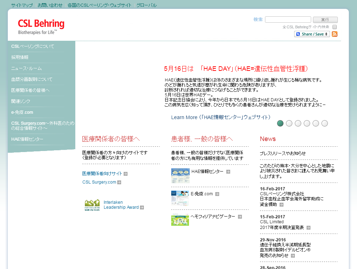Click the CSL Behring logo
This screenshot has width=357, height=269.
coord(41,27)
